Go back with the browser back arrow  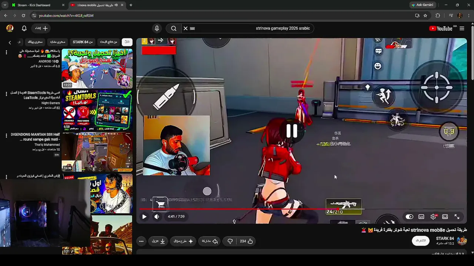click(x=6, y=16)
